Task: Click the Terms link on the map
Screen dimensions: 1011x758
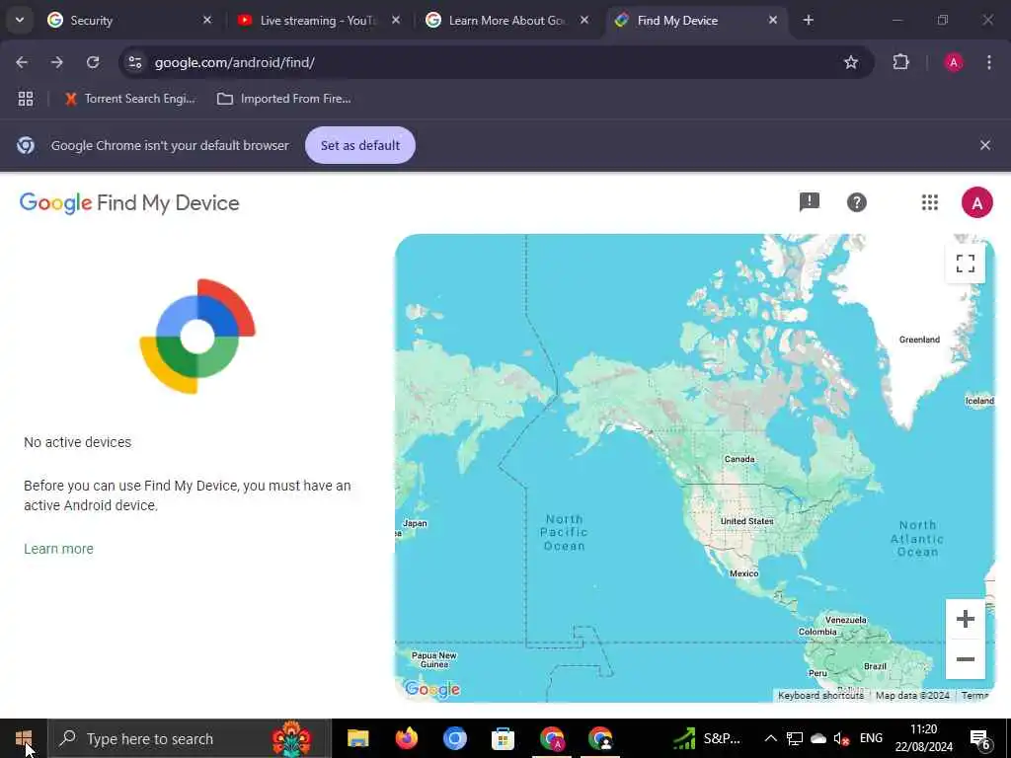Action: pyautogui.click(x=974, y=696)
